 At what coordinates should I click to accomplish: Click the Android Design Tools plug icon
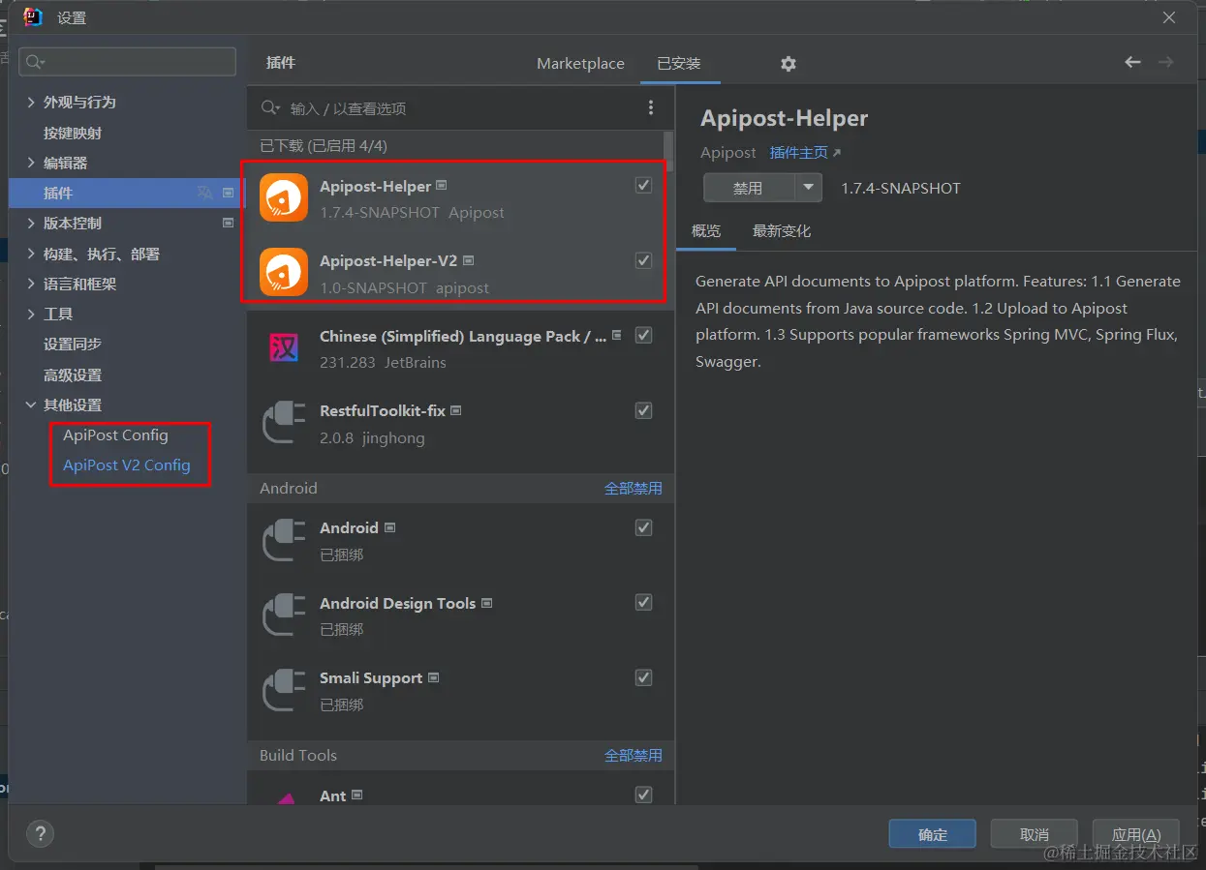pyautogui.click(x=284, y=615)
